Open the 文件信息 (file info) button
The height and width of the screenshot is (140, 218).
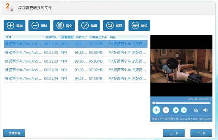(x=14, y=133)
